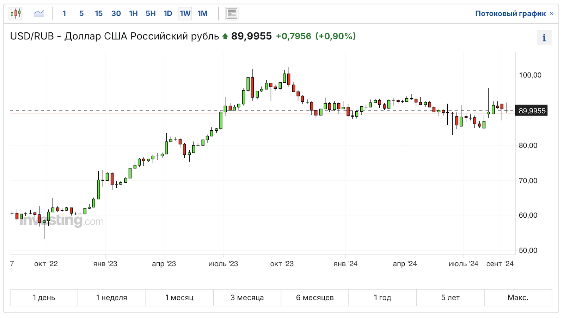Click the апр '23 date axis label

click(x=164, y=264)
